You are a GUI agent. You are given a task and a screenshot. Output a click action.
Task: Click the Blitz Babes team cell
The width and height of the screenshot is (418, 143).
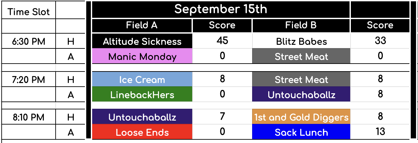pyautogui.click(x=301, y=41)
